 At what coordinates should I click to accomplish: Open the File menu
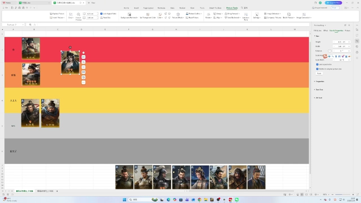click(x=5, y=8)
